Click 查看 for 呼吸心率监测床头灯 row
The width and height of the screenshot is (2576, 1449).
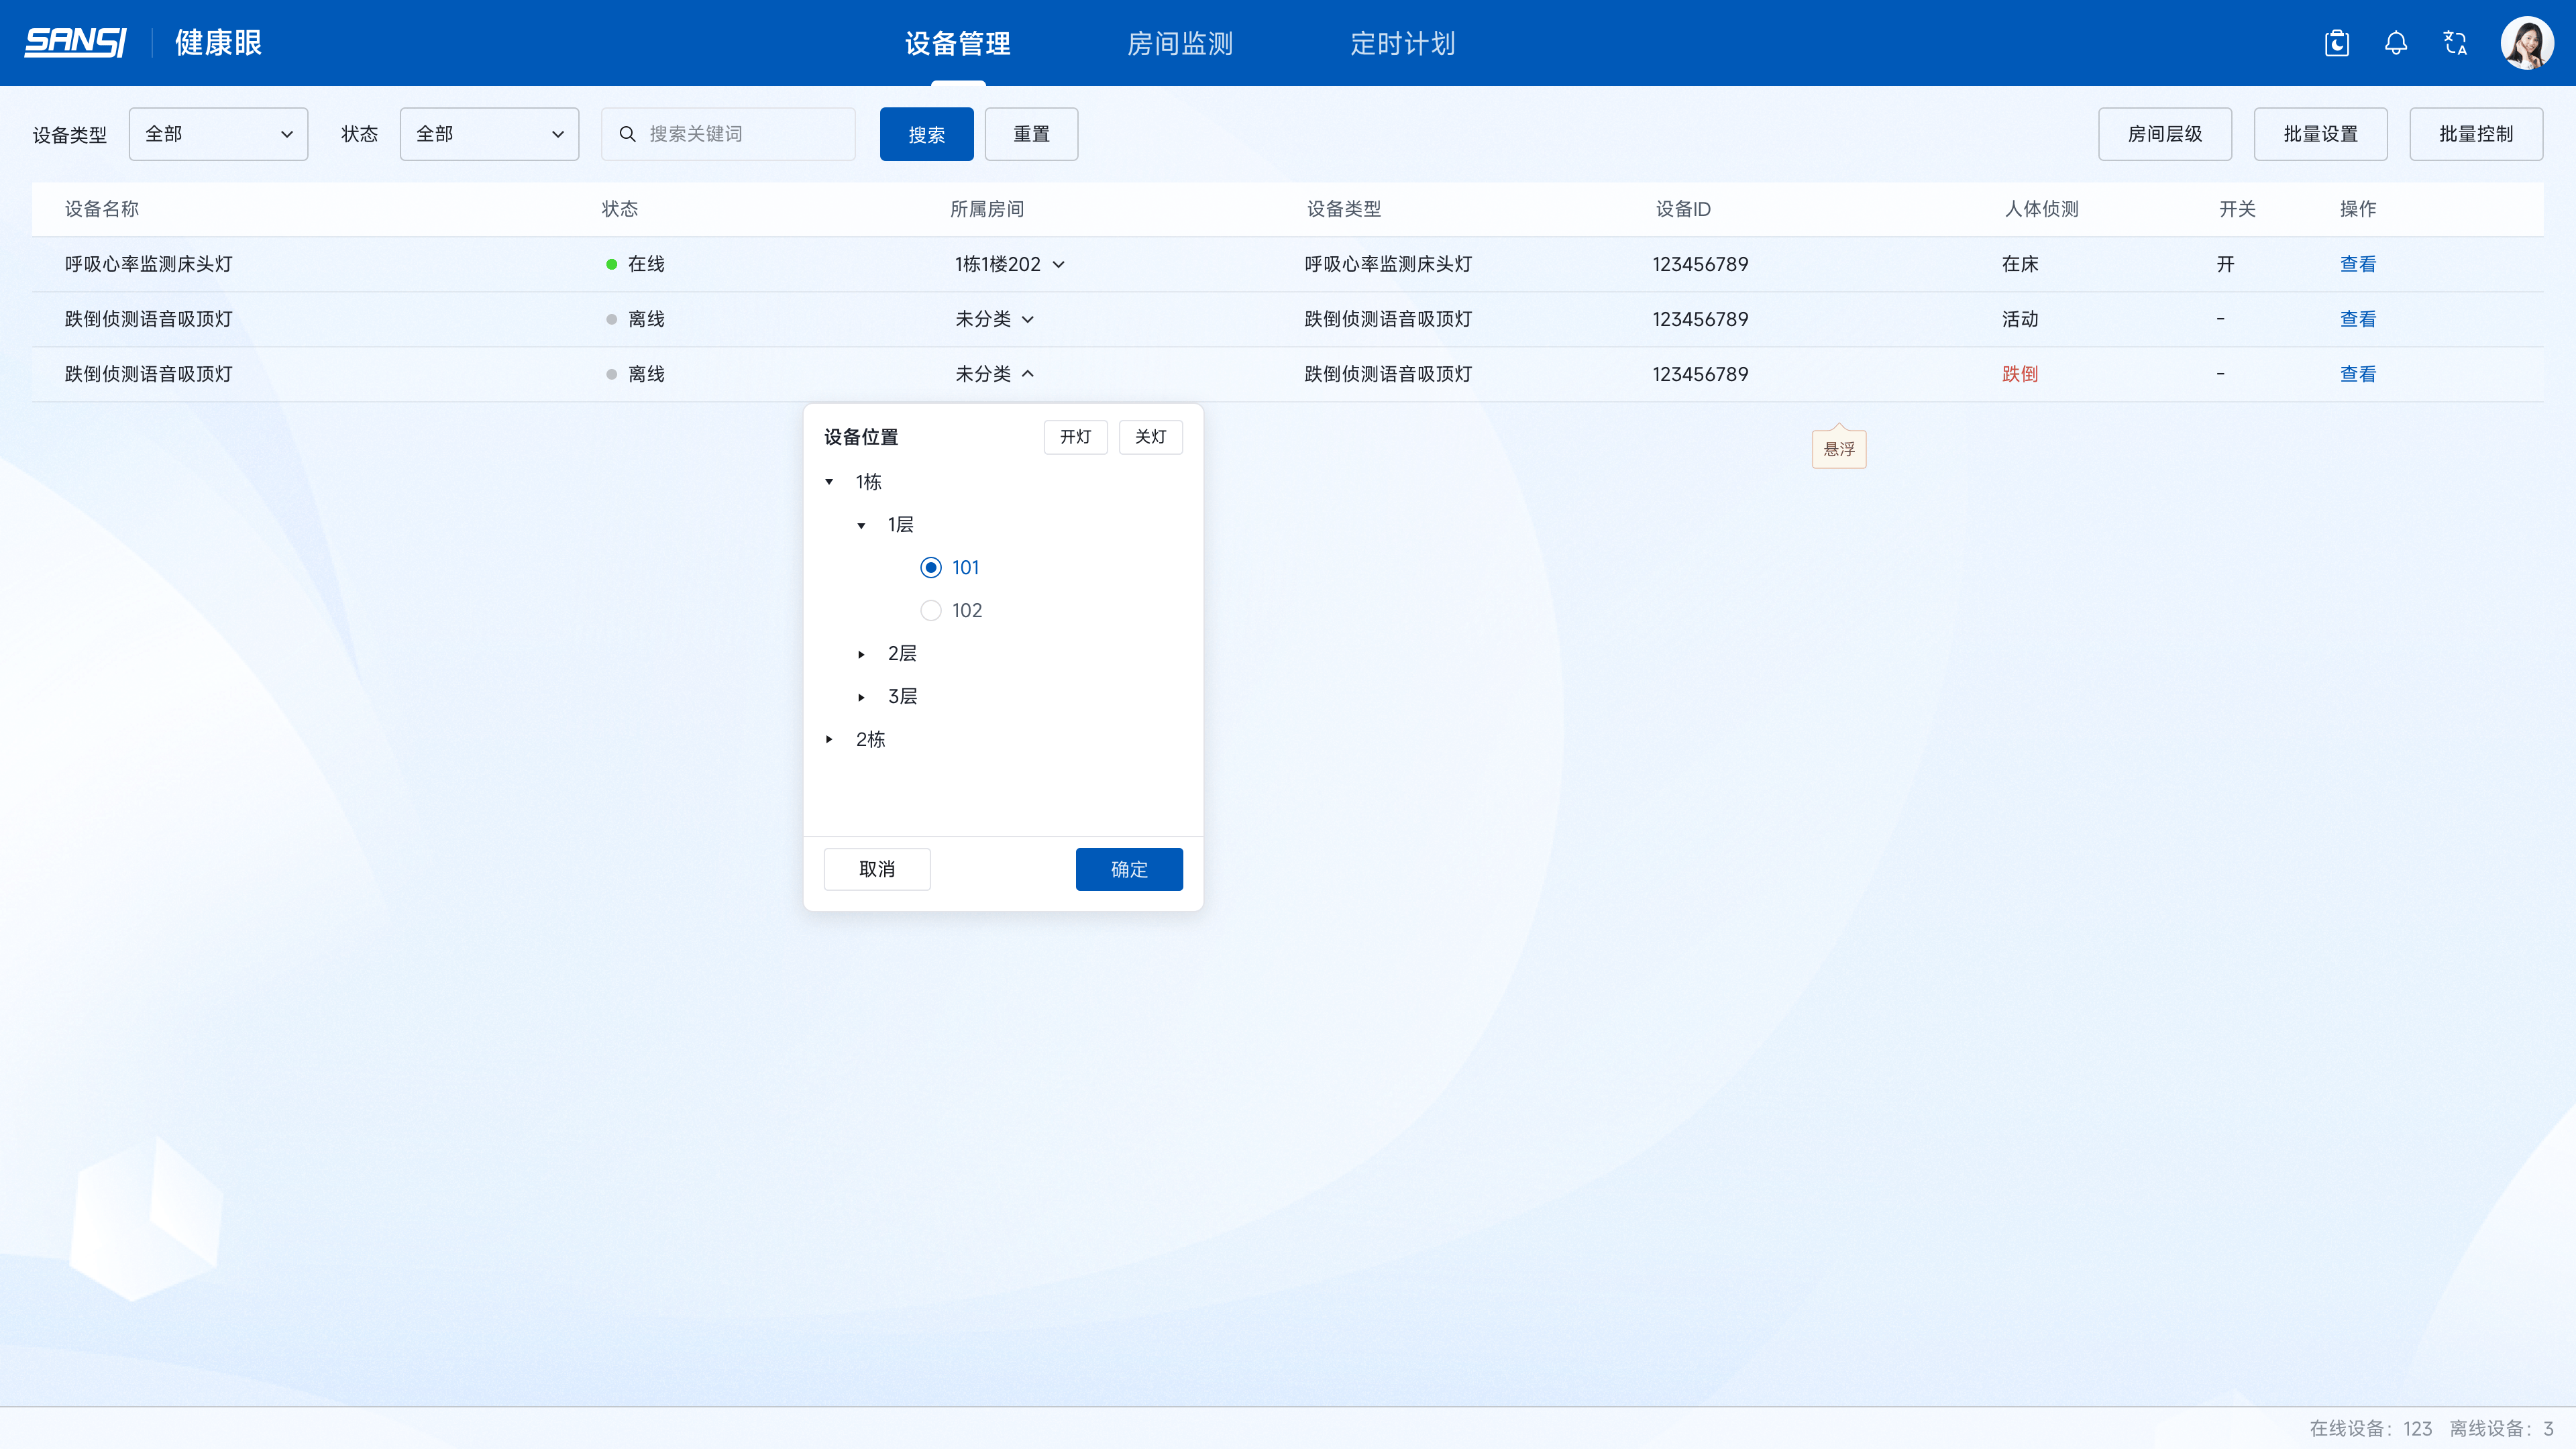pyautogui.click(x=2358, y=264)
